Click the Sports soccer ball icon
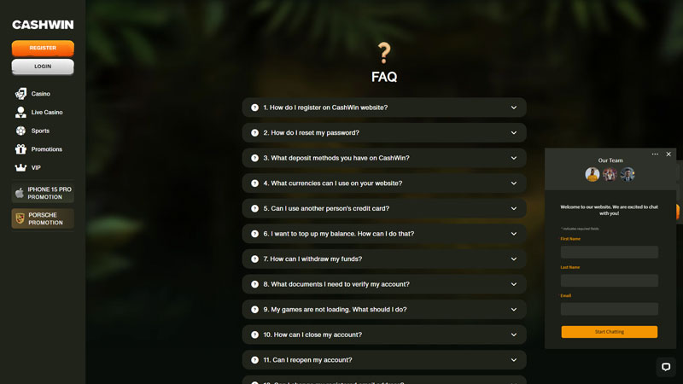683x384 pixels. click(x=21, y=131)
